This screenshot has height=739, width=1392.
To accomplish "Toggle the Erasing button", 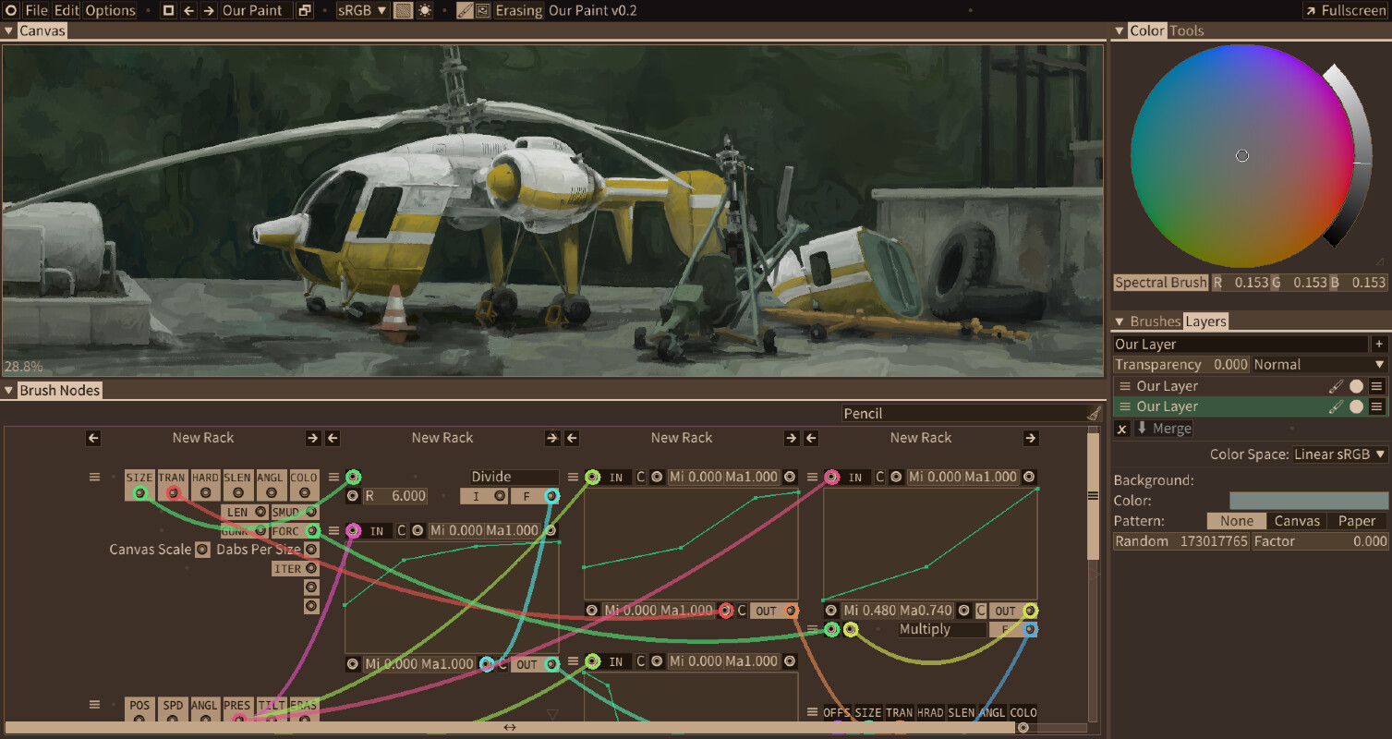I will (x=518, y=11).
